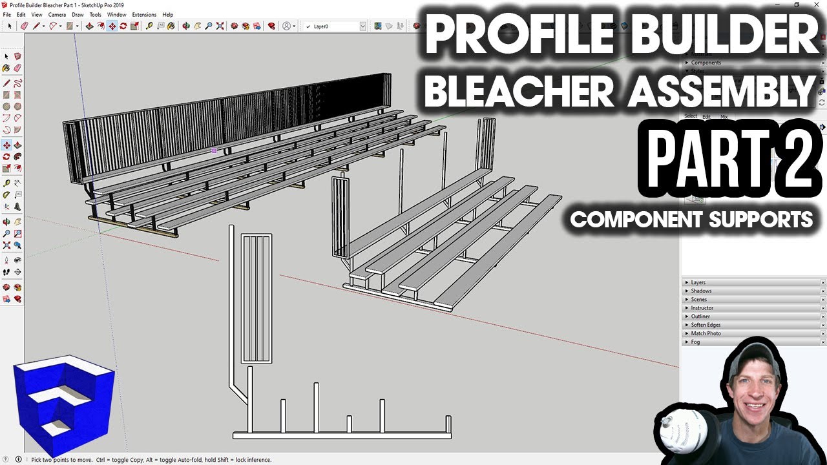The image size is (827, 465).
Task: Open the File menu
Action: tap(6, 14)
